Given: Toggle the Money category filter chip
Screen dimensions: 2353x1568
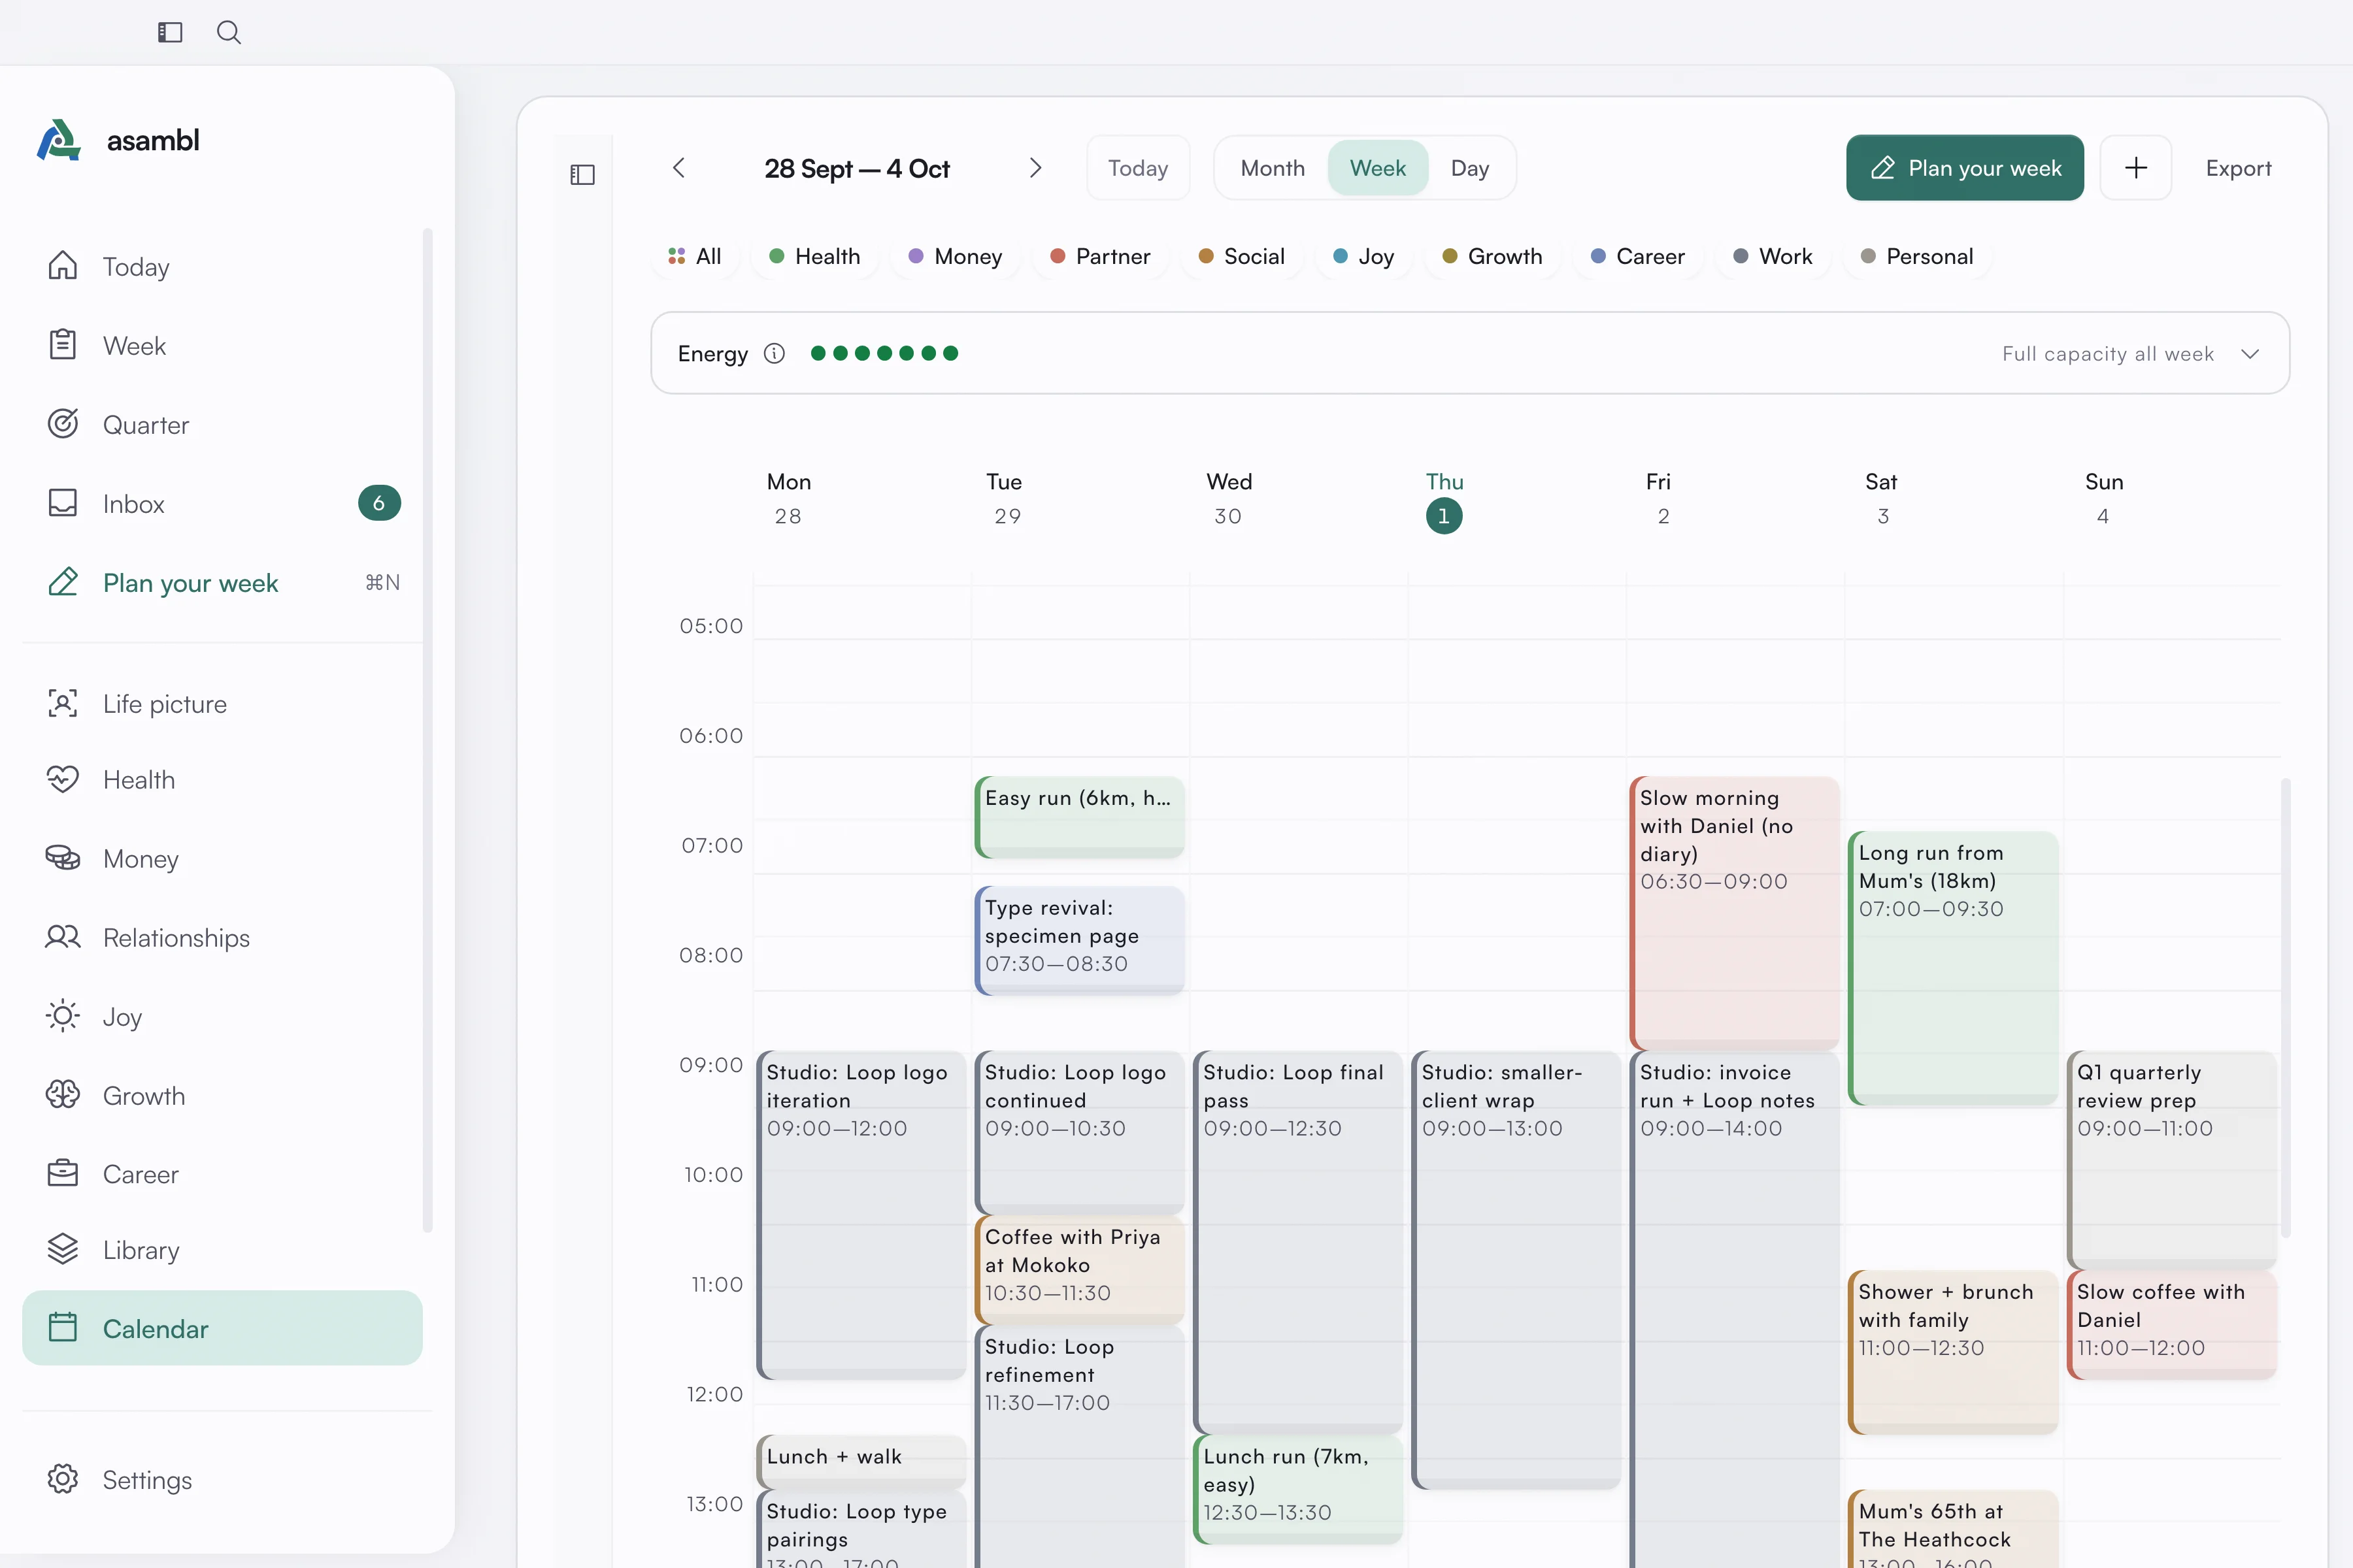Looking at the screenshot, I should click(x=954, y=256).
